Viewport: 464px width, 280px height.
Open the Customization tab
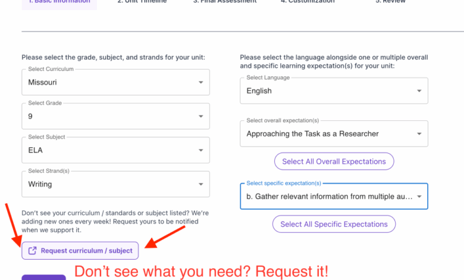(308, 1)
